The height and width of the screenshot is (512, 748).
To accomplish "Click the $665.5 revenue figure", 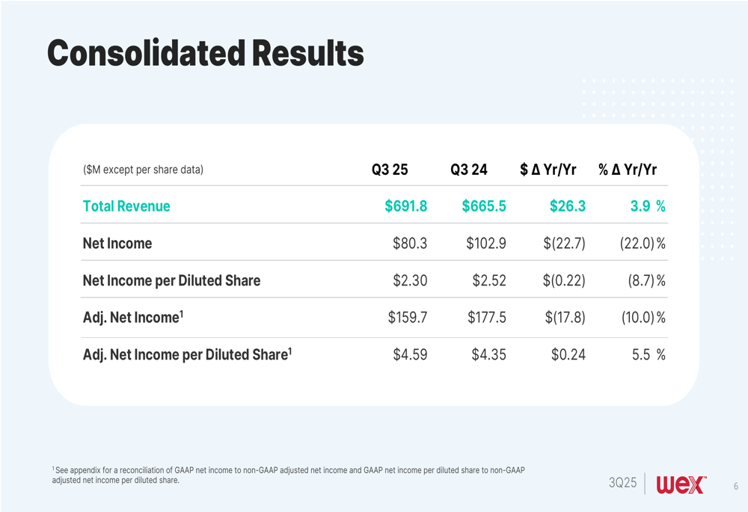I will pos(484,206).
